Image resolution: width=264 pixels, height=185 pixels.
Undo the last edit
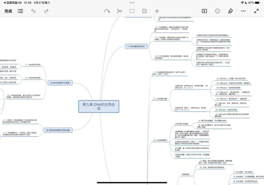(x=33, y=11)
